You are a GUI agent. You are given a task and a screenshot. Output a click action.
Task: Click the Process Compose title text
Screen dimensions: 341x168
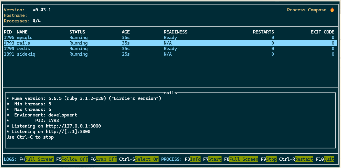[x=307, y=10]
